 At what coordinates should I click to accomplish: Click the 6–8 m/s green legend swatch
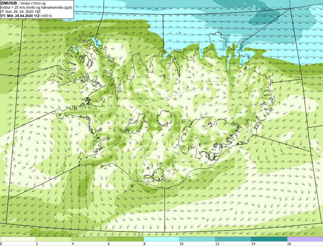pos(125,239)
